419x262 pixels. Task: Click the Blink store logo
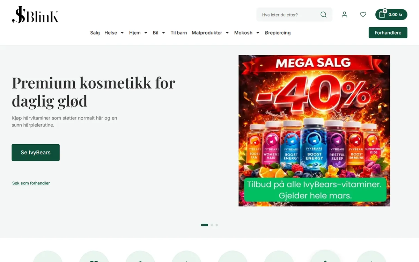[35, 15]
